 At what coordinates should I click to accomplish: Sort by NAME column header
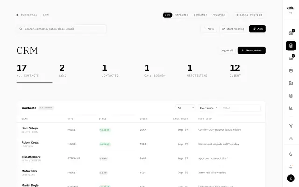click(25, 119)
